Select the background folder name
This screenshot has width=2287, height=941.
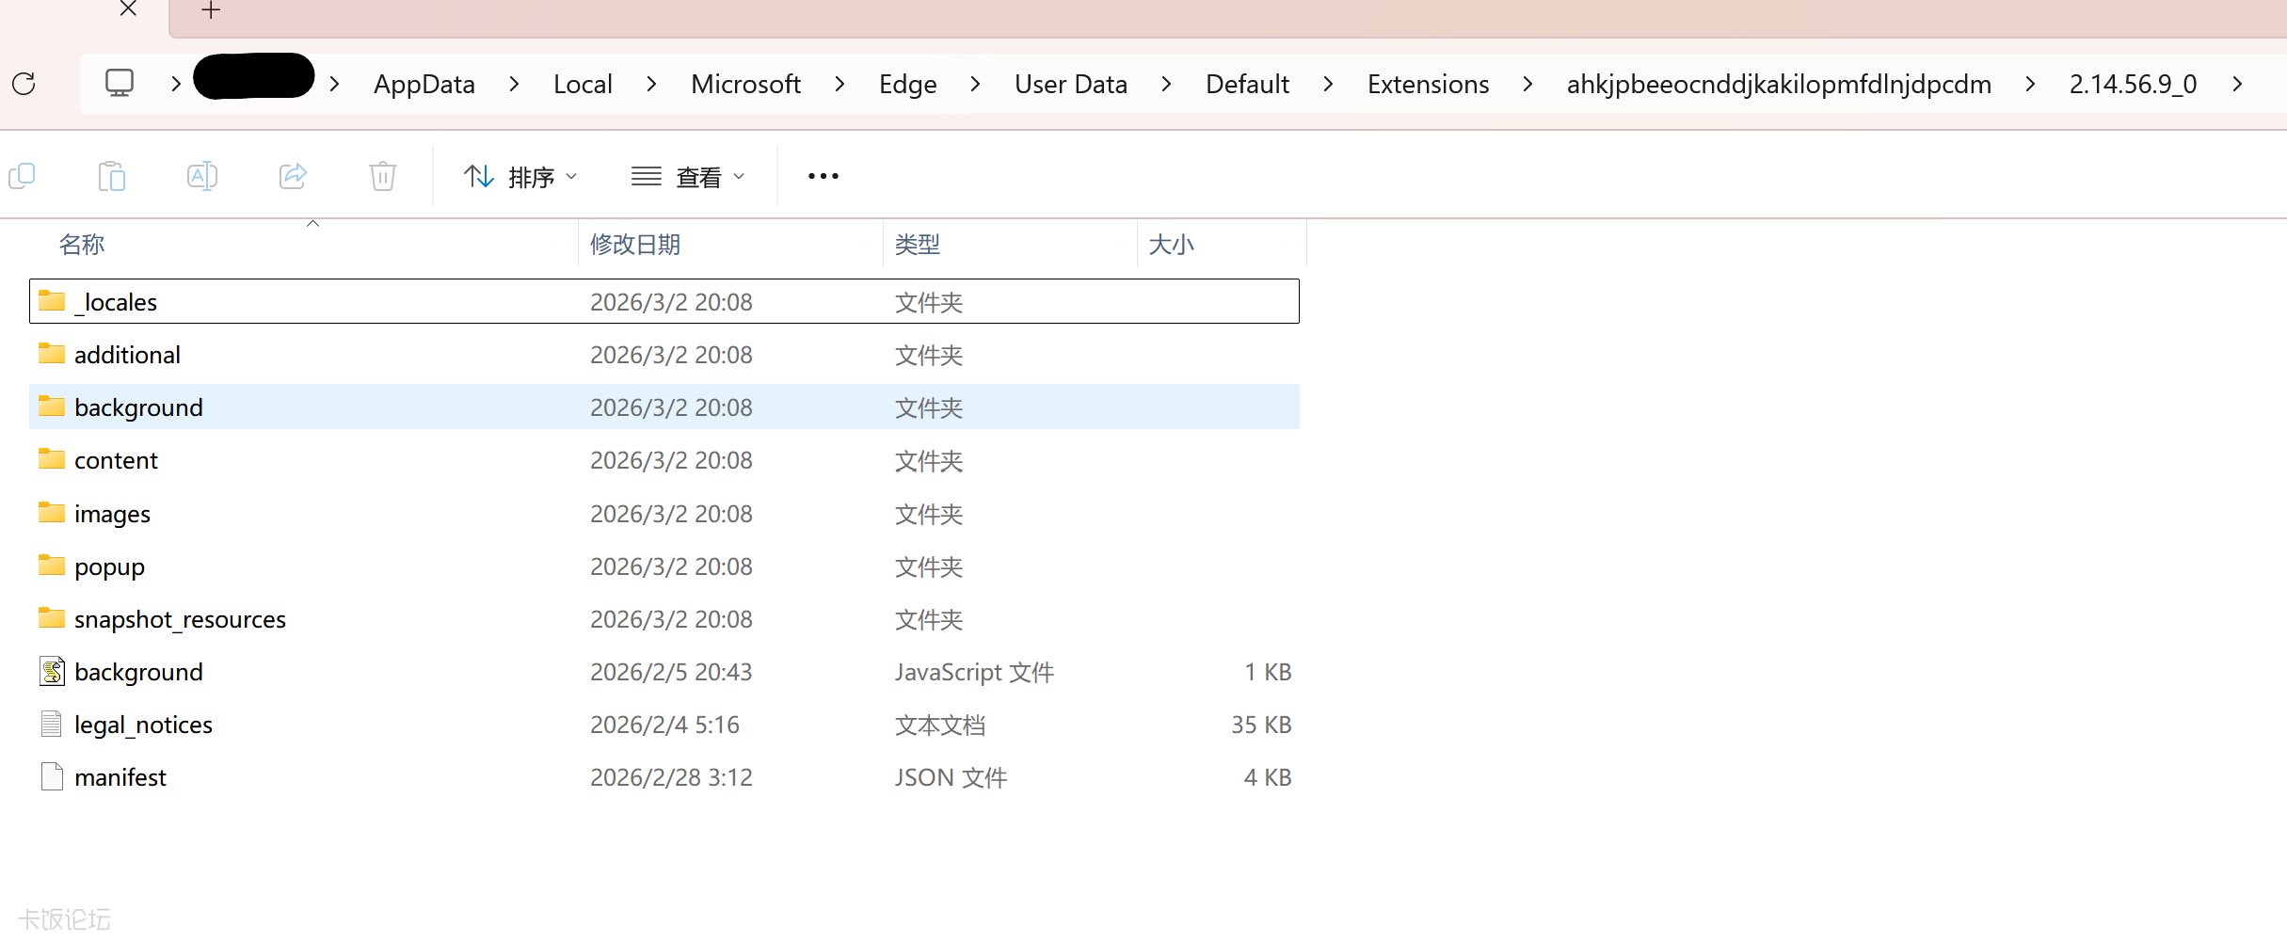138,407
